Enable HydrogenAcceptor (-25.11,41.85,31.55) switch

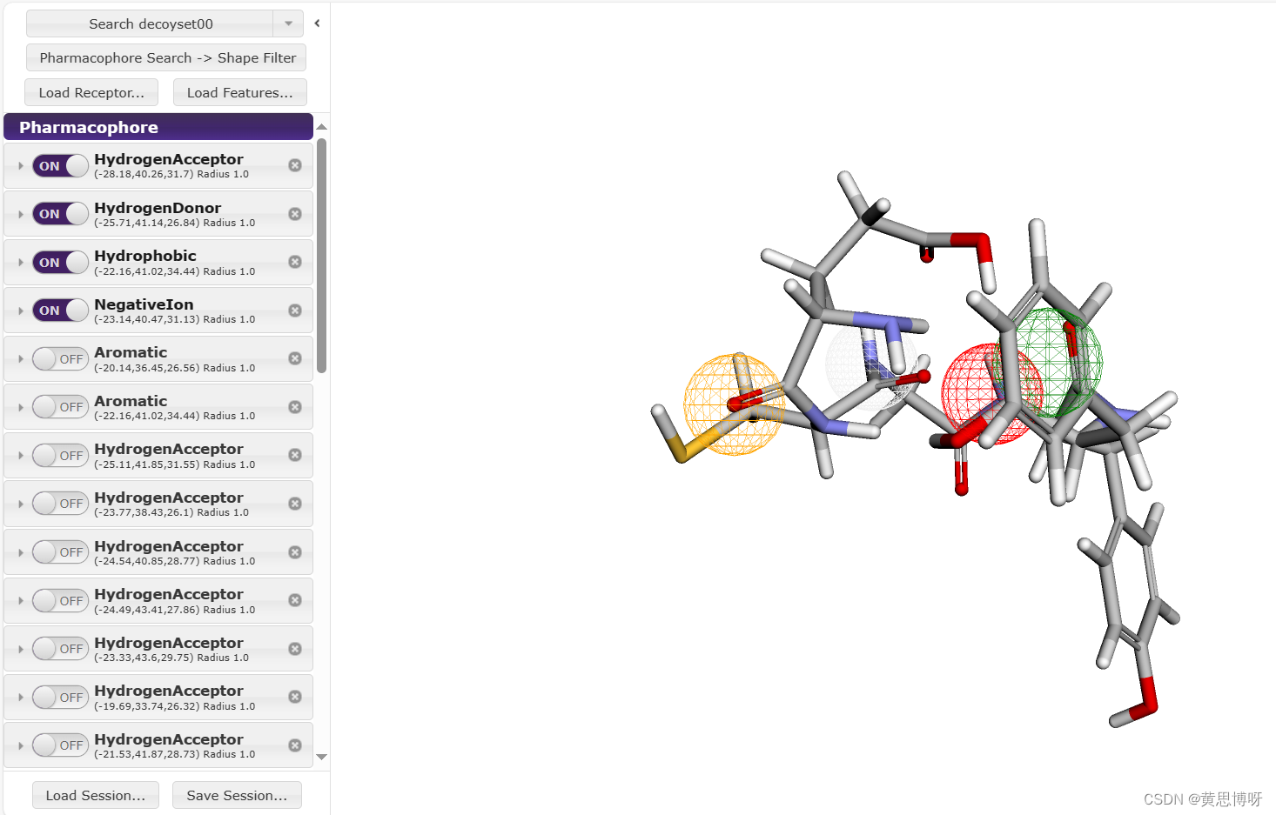[x=60, y=455]
